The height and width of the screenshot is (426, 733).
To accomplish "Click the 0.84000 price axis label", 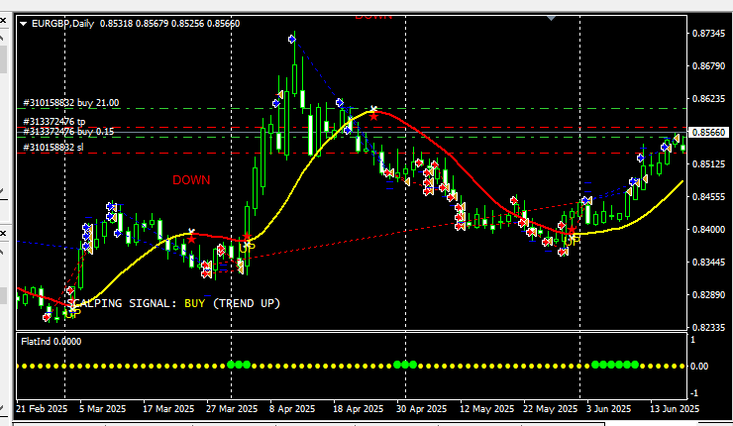I will click(x=706, y=229).
